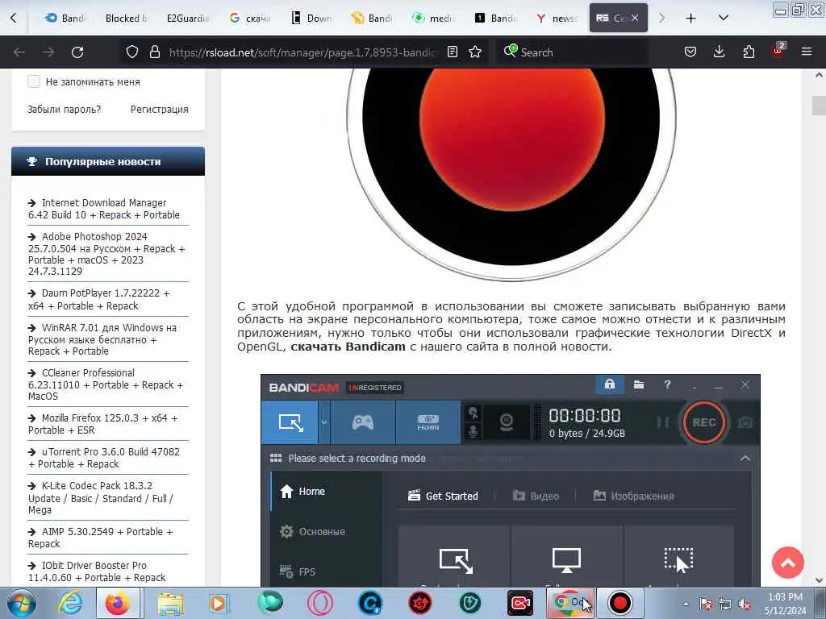826x619 pixels.
Task: Open the uBlock extension icon with badge
Action: [778, 51]
